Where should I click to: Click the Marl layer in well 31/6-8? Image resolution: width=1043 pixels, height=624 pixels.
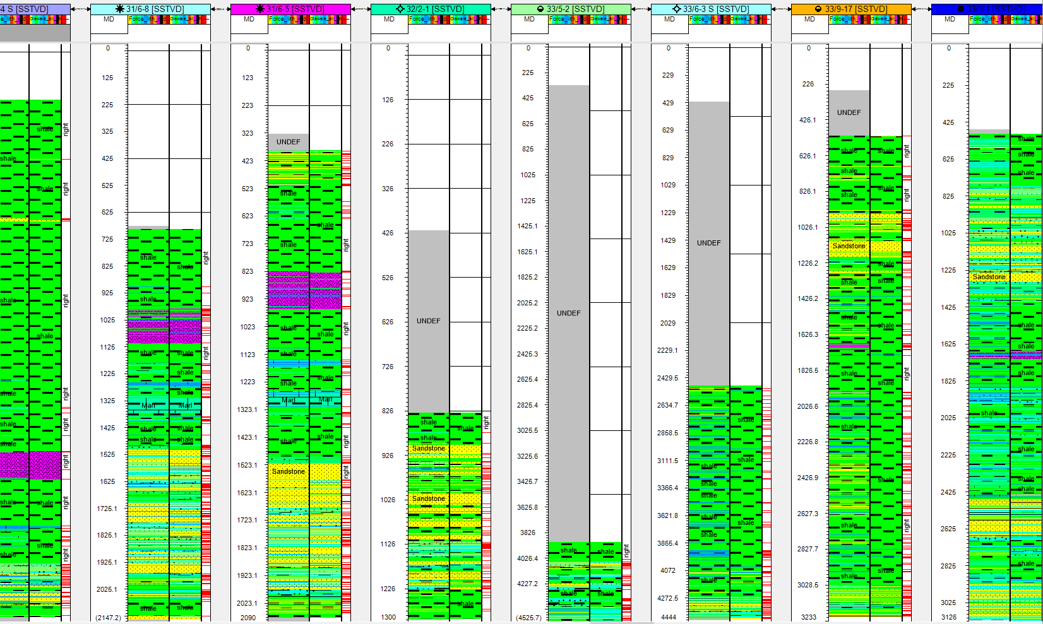pos(148,405)
